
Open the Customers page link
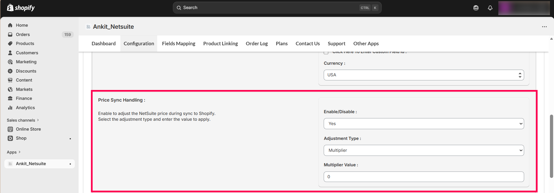pyautogui.click(x=27, y=53)
